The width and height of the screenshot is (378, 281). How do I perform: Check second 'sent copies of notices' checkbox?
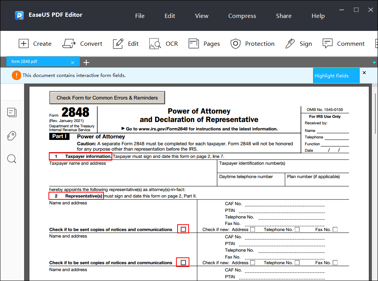[183, 262]
